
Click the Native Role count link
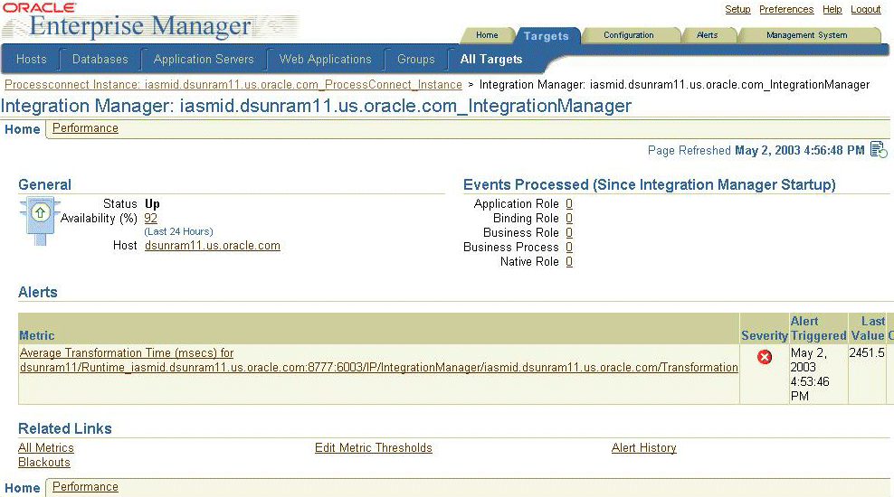(x=569, y=262)
